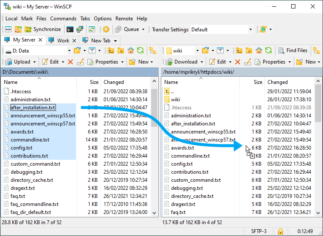Open the local panel filter icon

[x=92, y=50]
